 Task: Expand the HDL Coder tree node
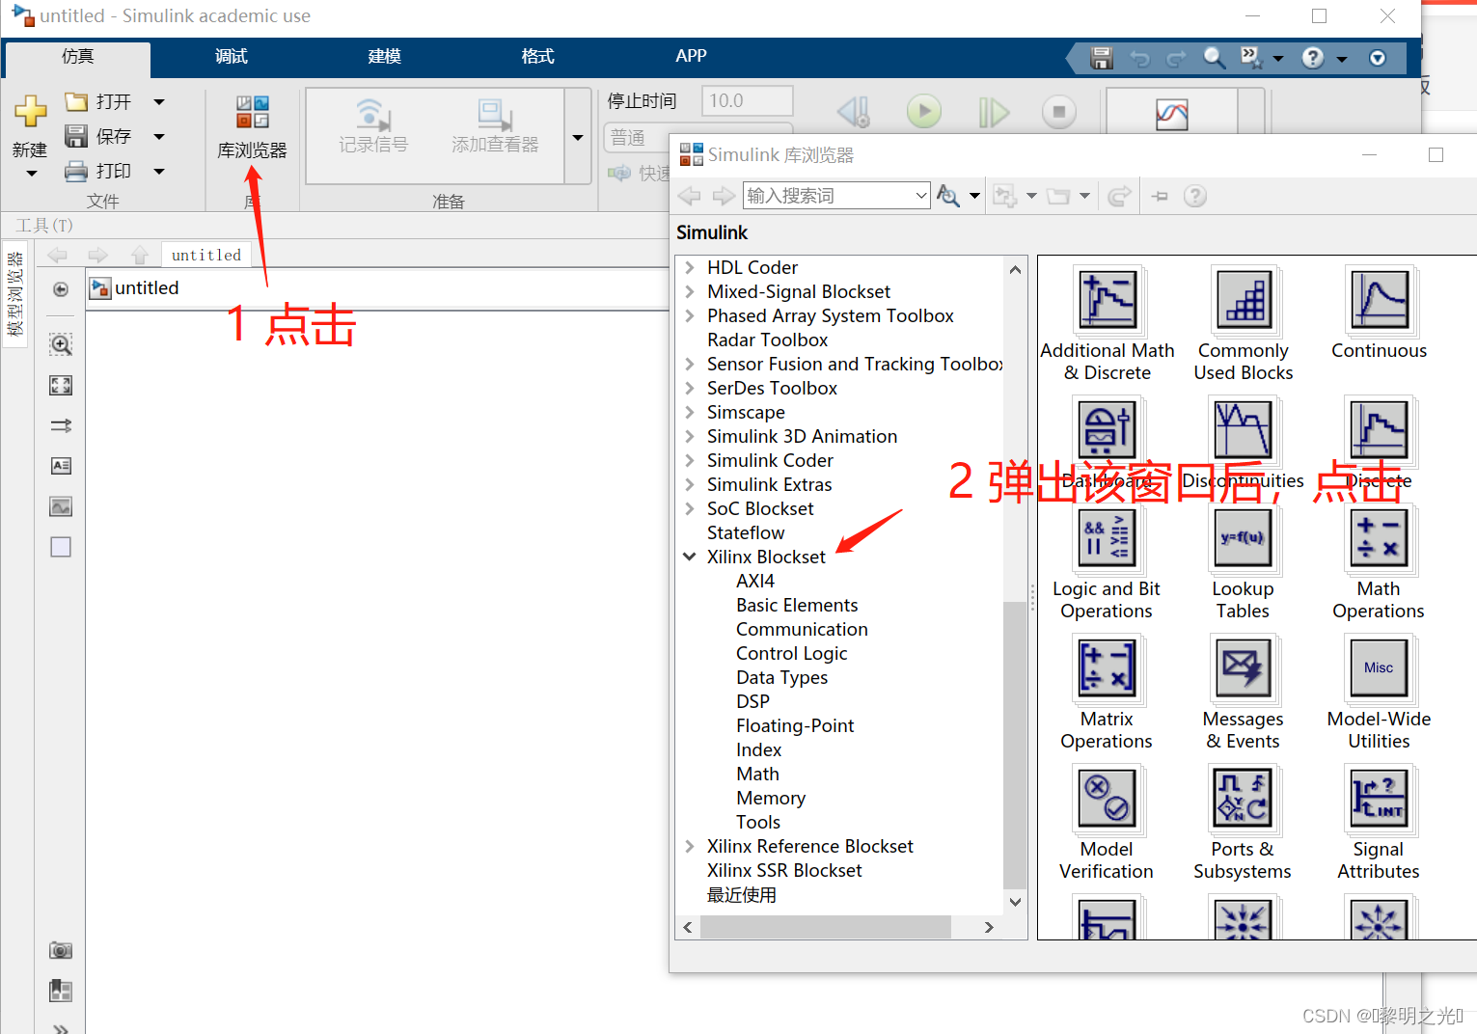point(690,267)
